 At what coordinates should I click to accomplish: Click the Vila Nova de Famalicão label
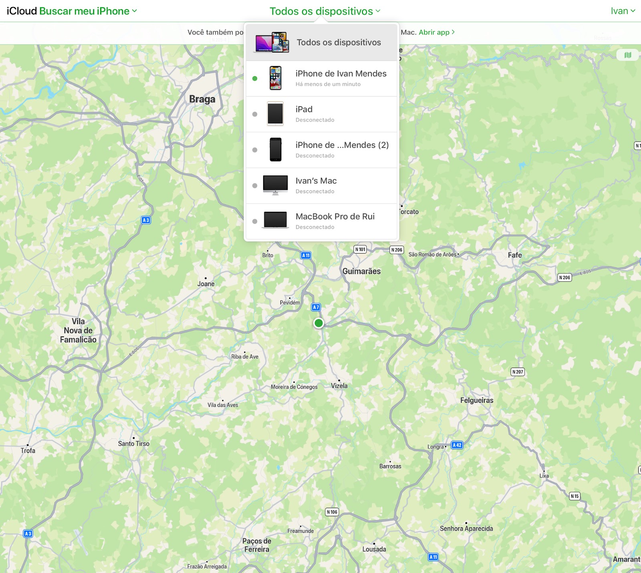tap(78, 331)
